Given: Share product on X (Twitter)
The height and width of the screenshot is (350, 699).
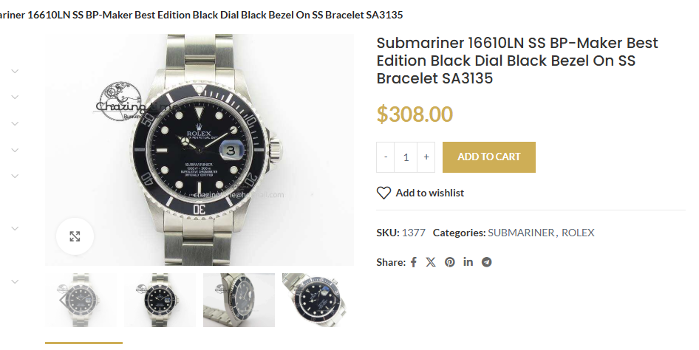Looking at the screenshot, I should click(431, 262).
